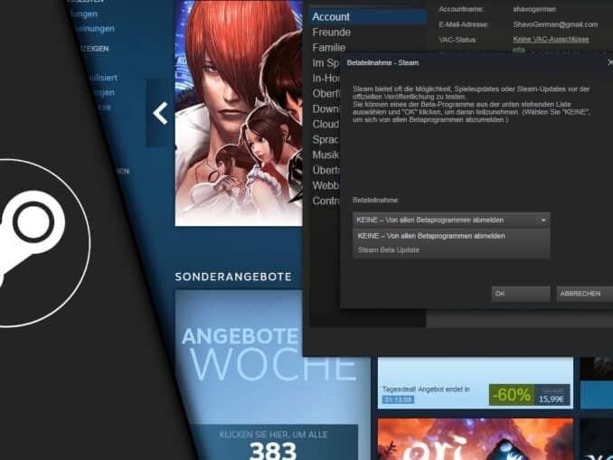Click the ABBRECHEN button
This screenshot has width=613, height=460.
[x=585, y=294]
